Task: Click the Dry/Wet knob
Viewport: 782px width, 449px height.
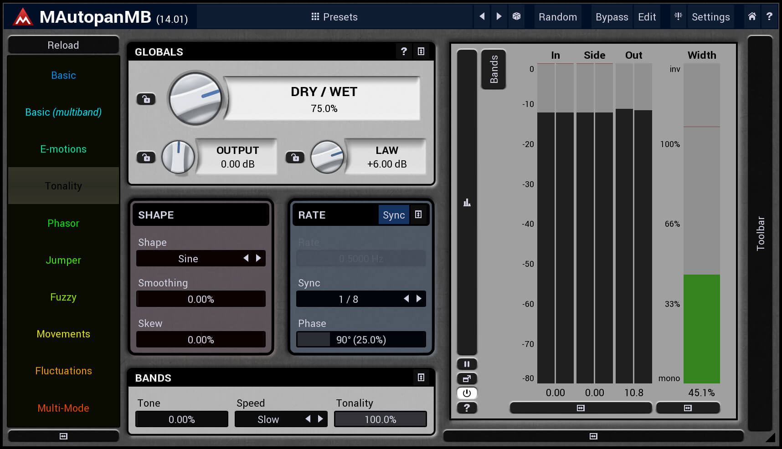Action: pyautogui.click(x=195, y=98)
